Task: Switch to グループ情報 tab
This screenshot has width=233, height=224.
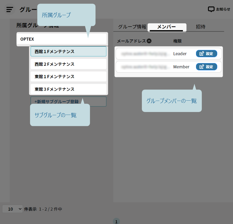Action: click(132, 27)
